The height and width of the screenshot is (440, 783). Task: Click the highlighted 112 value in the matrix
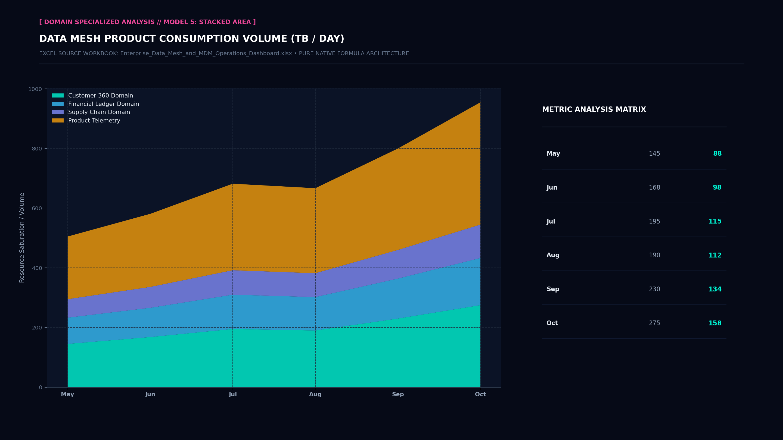pyautogui.click(x=715, y=255)
